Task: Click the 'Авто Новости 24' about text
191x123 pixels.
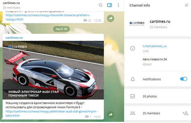Action: 155,59
